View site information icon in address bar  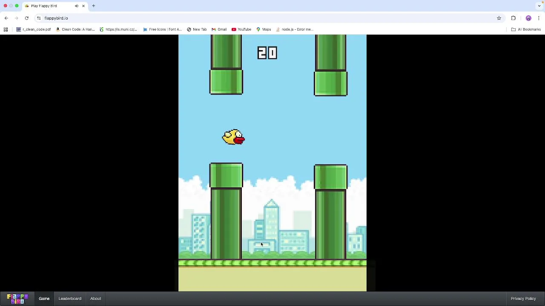coord(39,18)
